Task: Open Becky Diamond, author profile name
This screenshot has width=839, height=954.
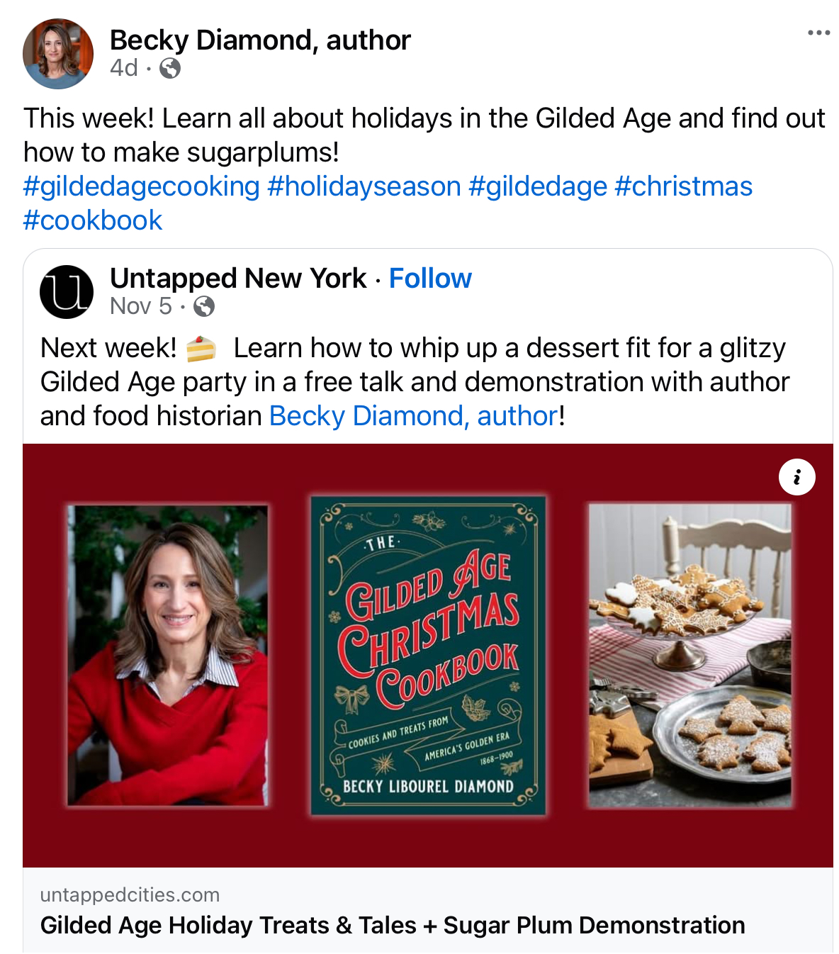Action: (x=260, y=40)
